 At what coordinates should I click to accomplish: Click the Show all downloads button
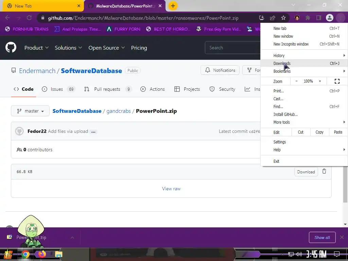(x=322, y=238)
